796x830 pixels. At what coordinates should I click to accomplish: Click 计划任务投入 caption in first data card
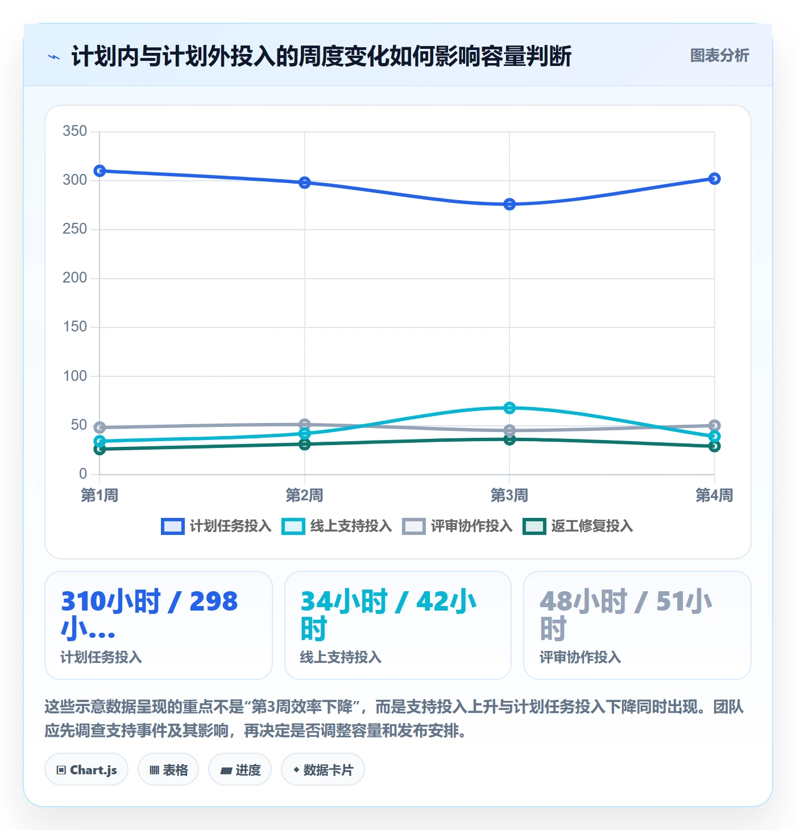[x=101, y=657]
